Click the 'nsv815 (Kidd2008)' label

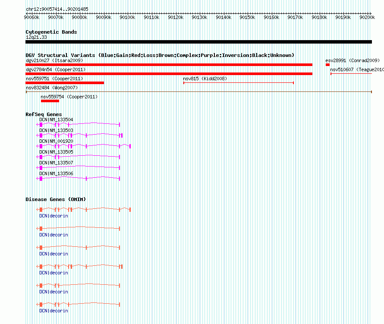tap(205, 79)
